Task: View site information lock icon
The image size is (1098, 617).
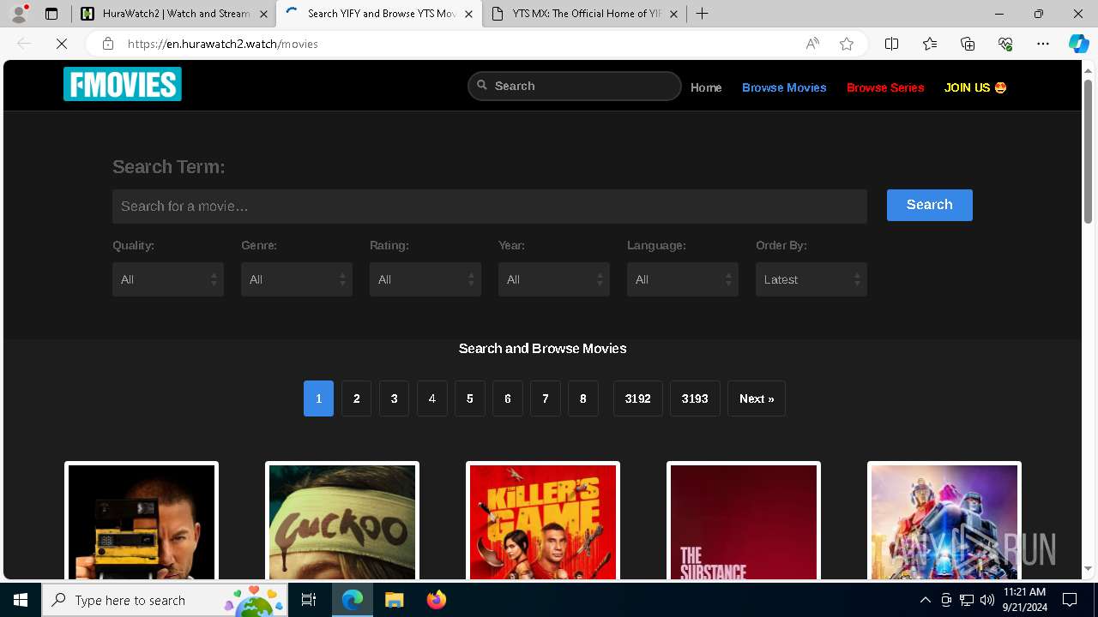Action: pyautogui.click(x=107, y=44)
